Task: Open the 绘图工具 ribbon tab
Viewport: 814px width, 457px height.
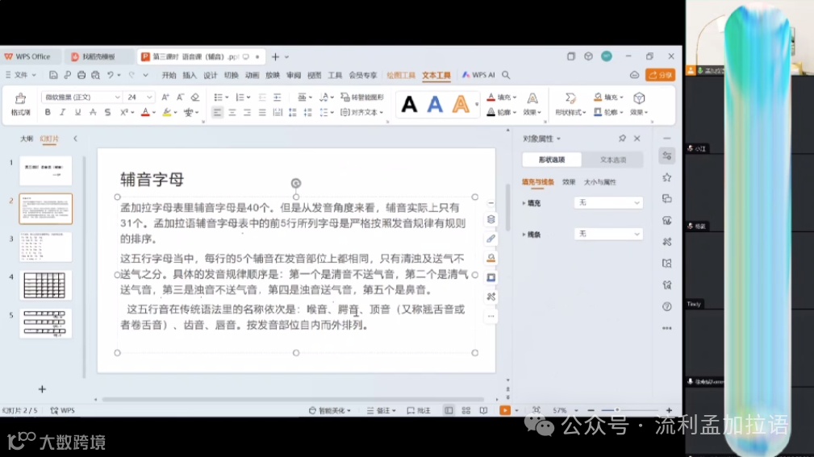Action: point(401,75)
